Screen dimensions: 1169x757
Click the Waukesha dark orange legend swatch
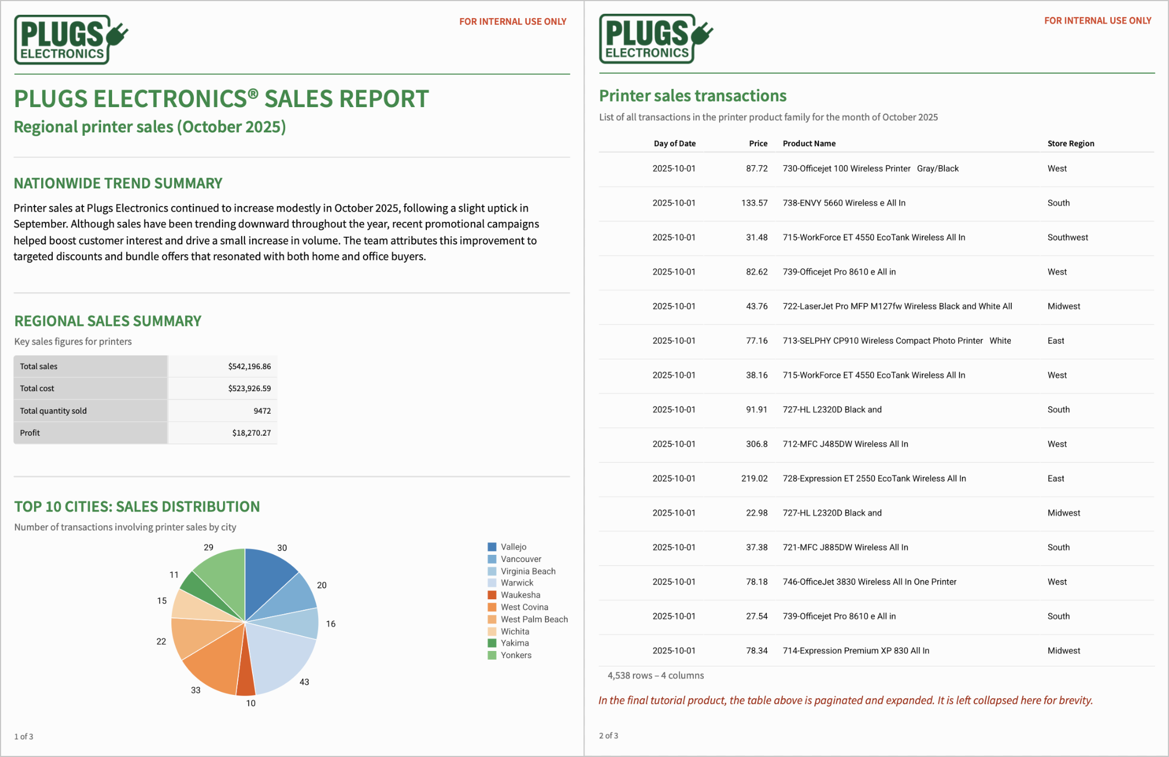click(x=492, y=595)
